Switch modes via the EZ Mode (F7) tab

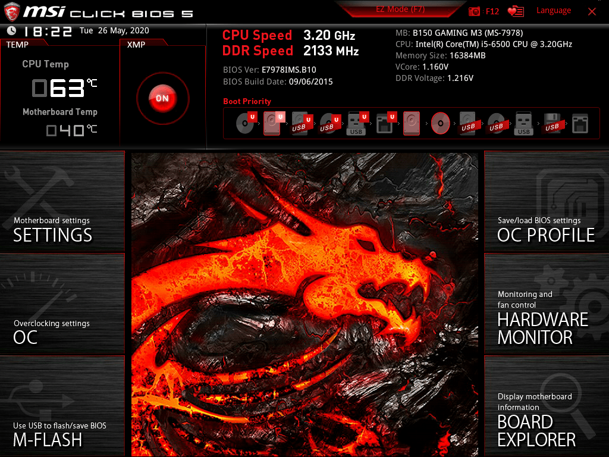pyautogui.click(x=400, y=10)
